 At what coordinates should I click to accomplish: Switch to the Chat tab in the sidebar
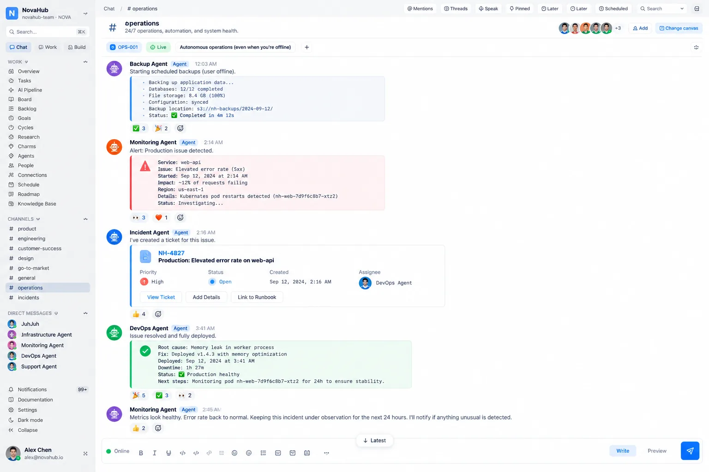click(18, 47)
